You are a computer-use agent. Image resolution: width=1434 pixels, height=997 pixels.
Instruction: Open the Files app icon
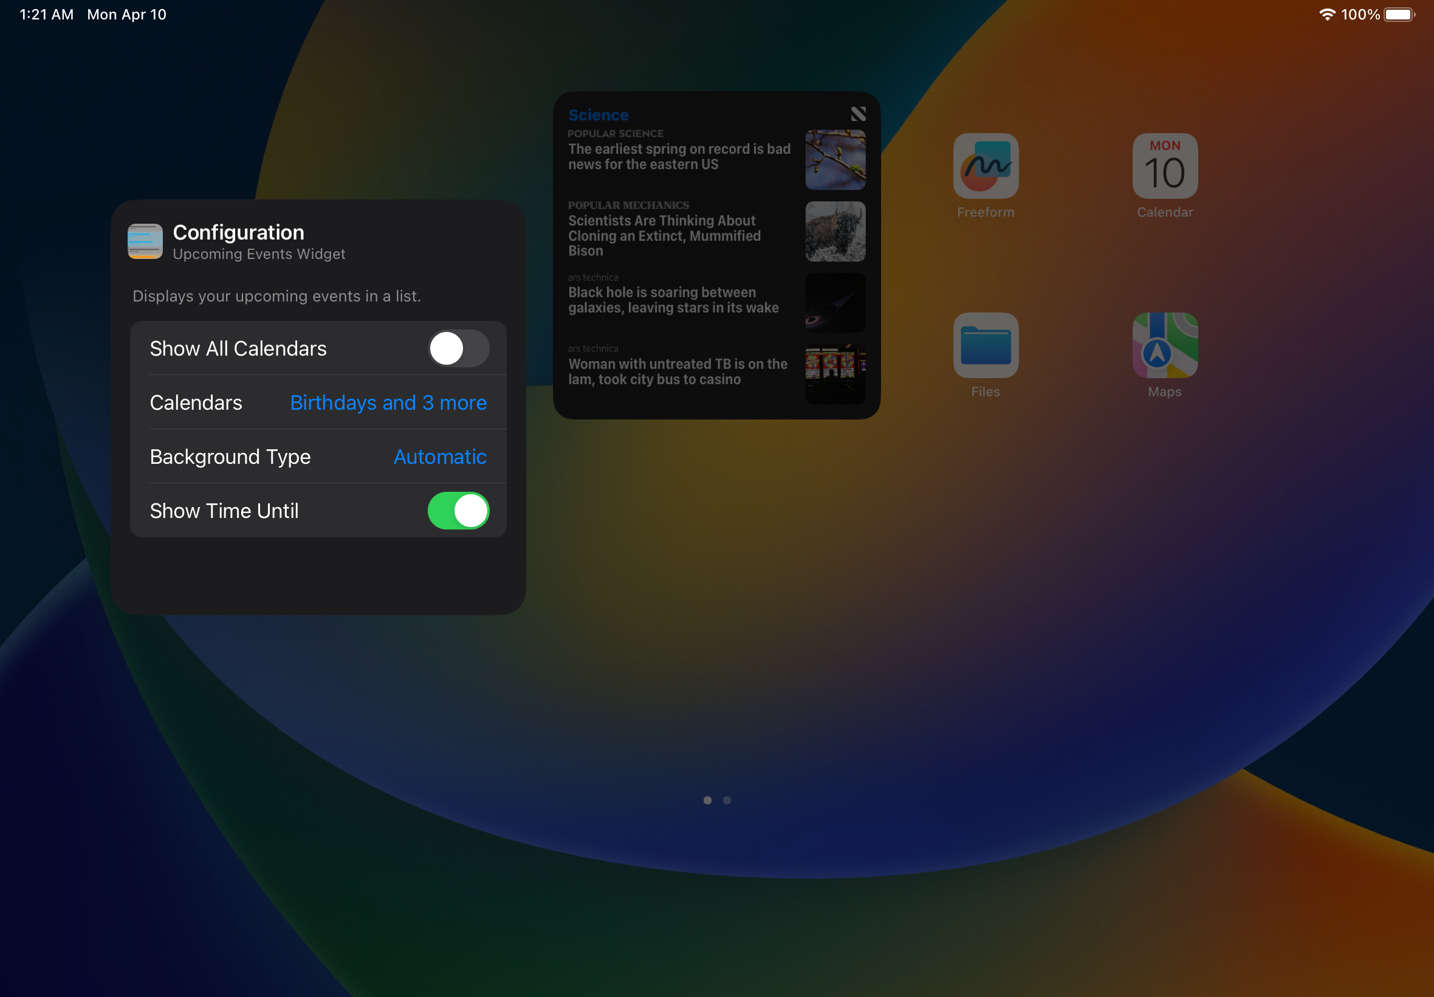pyautogui.click(x=985, y=345)
